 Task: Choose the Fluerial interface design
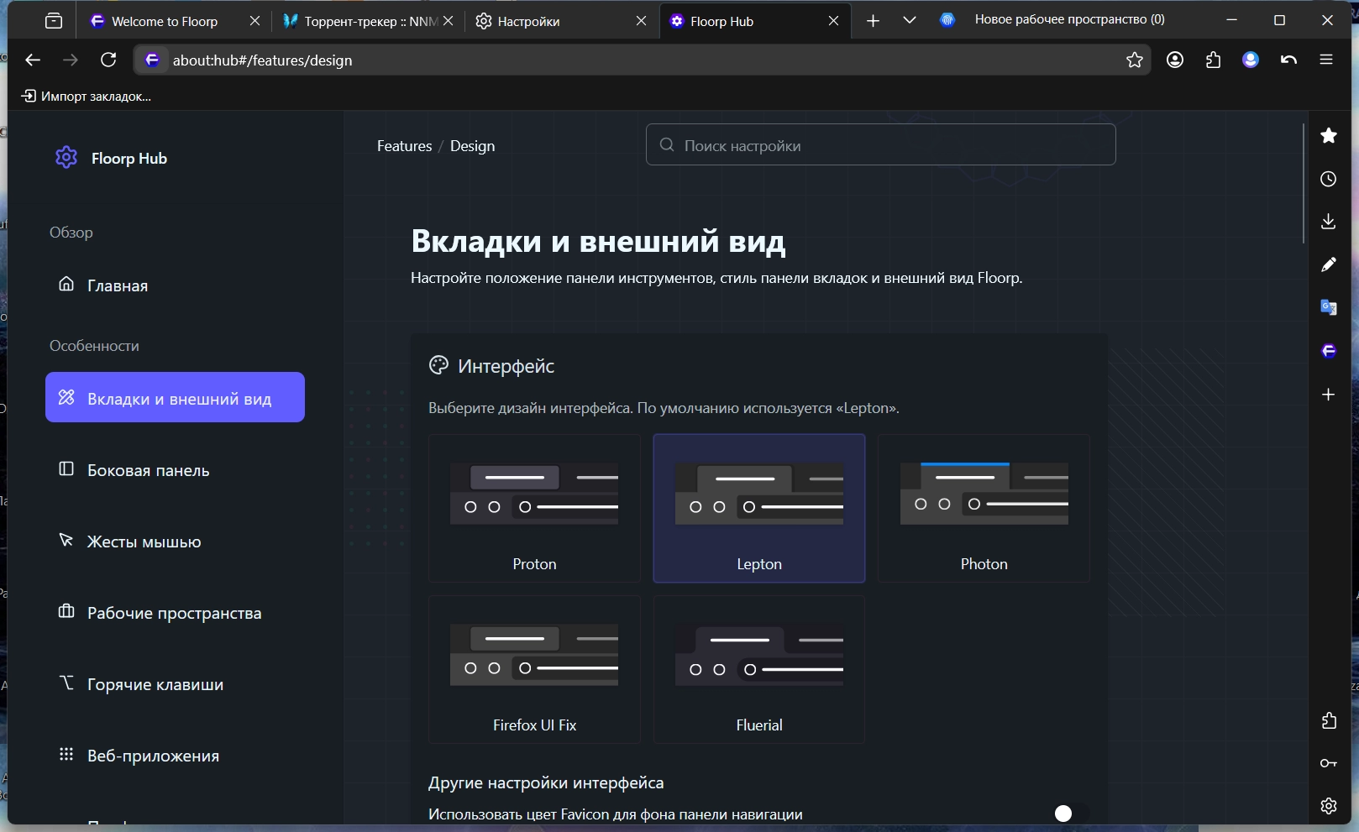point(758,669)
